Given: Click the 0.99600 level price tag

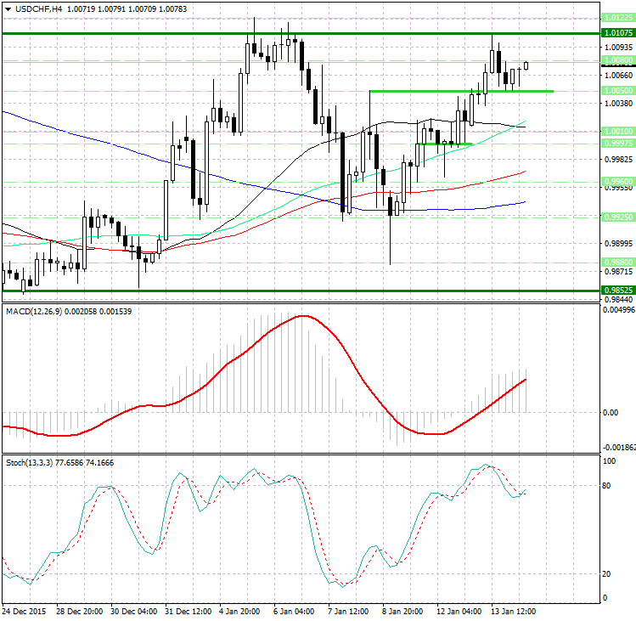Looking at the screenshot, I should pyautogui.click(x=617, y=181).
